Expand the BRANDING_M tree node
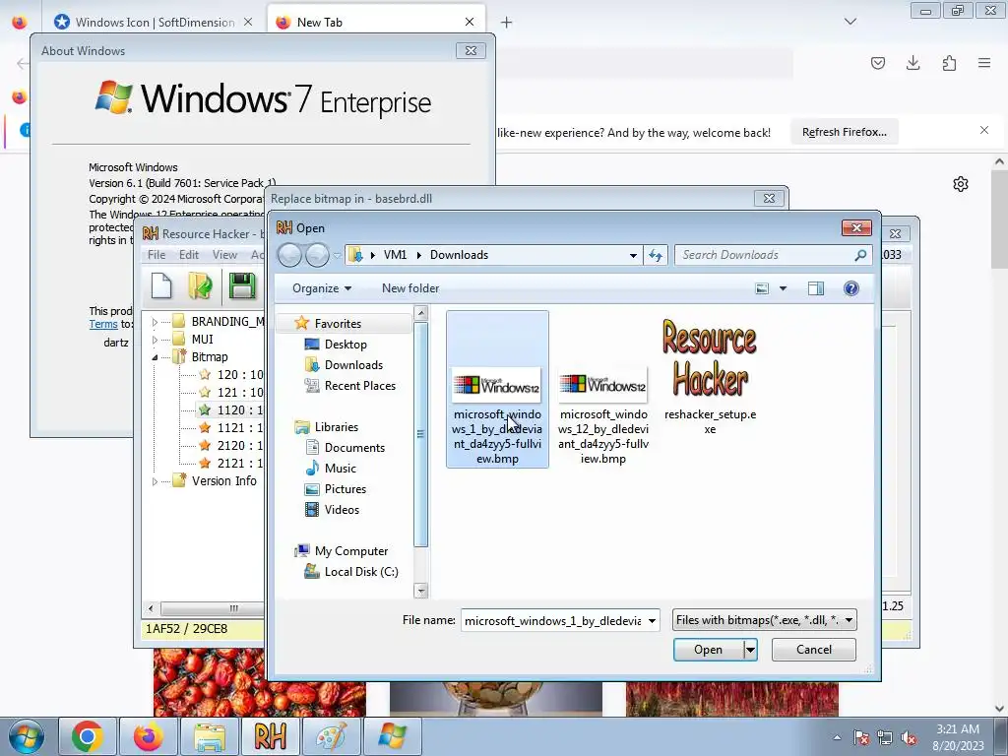Screen dimensions: 1008x756 [x=155, y=322]
